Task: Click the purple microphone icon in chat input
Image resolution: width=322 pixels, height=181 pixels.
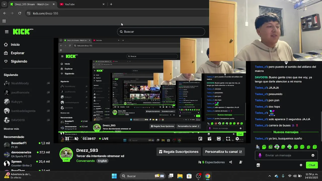Action: pyautogui.click(x=260, y=155)
